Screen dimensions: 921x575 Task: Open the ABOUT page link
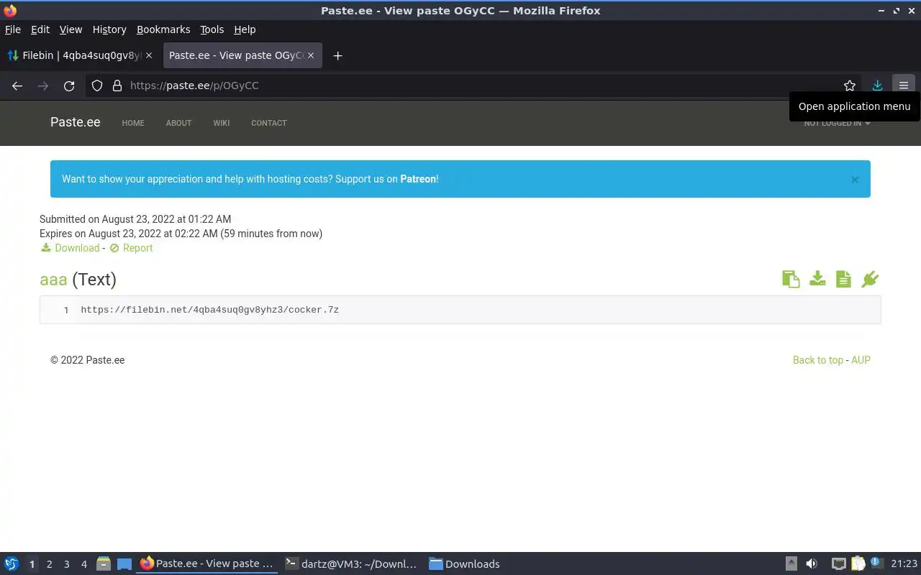(178, 123)
